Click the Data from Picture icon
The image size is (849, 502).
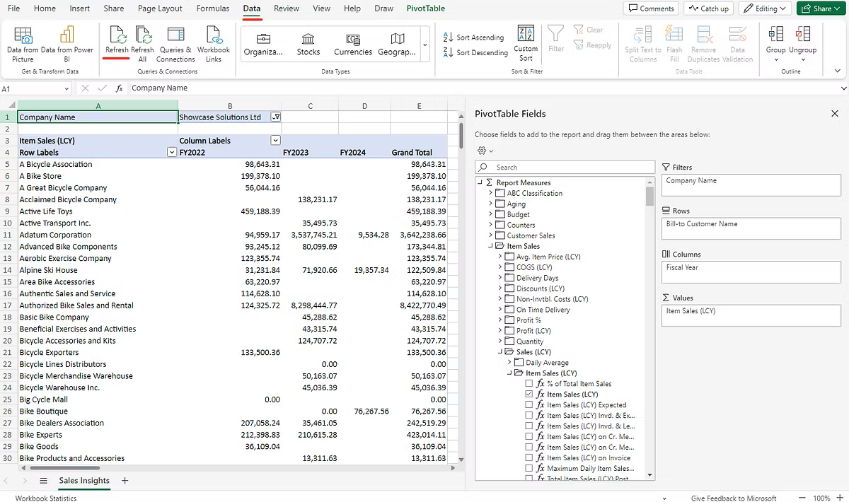pyautogui.click(x=23, y=35)
